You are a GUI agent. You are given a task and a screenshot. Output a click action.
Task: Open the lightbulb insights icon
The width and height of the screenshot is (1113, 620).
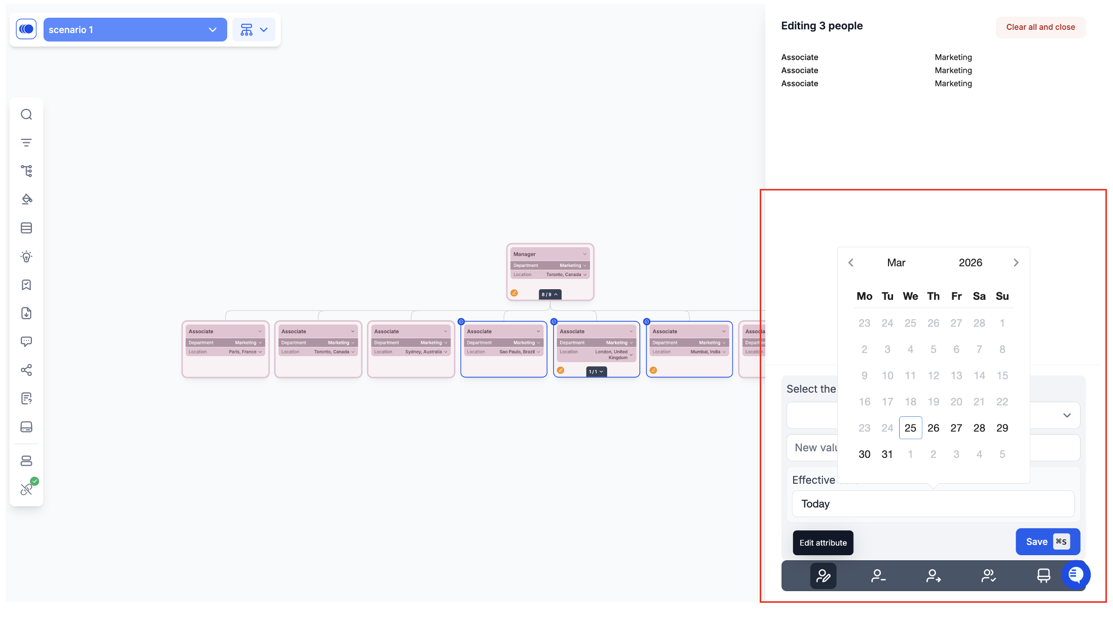[26, 256]
